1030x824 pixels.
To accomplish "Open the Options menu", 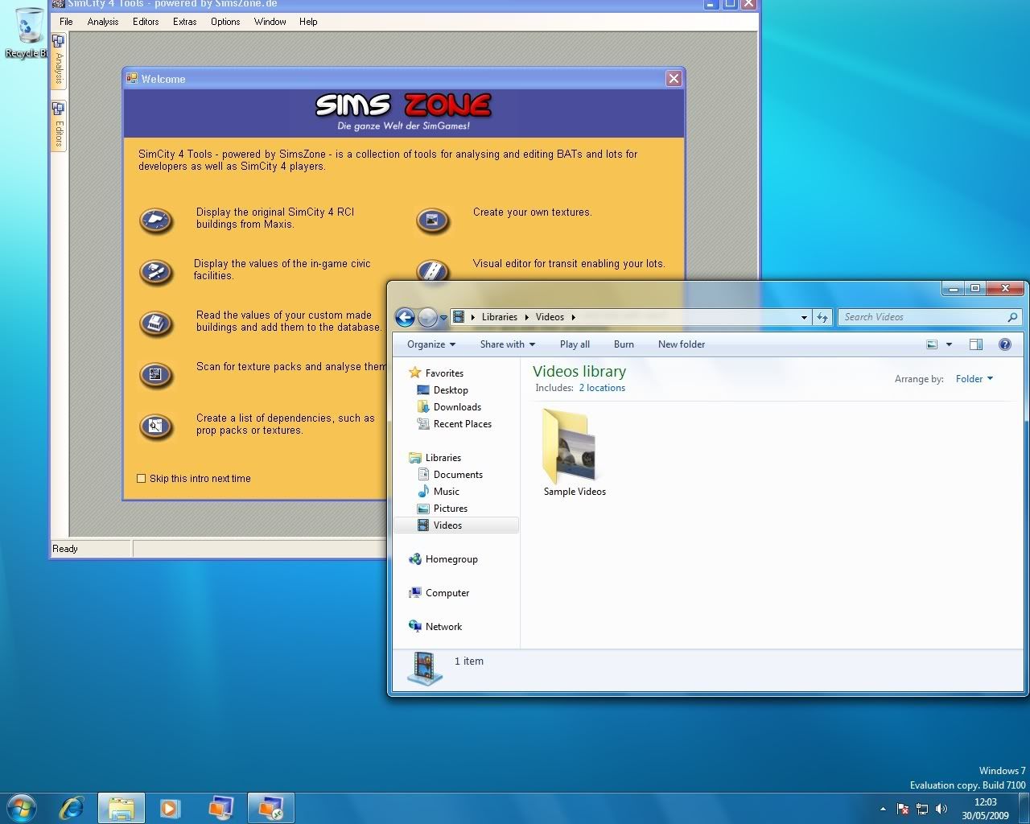I will (225, 22).
